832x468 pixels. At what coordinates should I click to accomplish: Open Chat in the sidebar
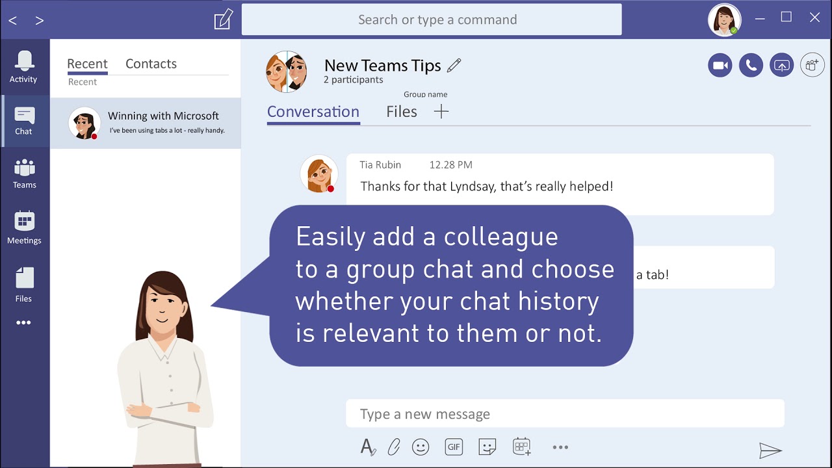(24, 122)
